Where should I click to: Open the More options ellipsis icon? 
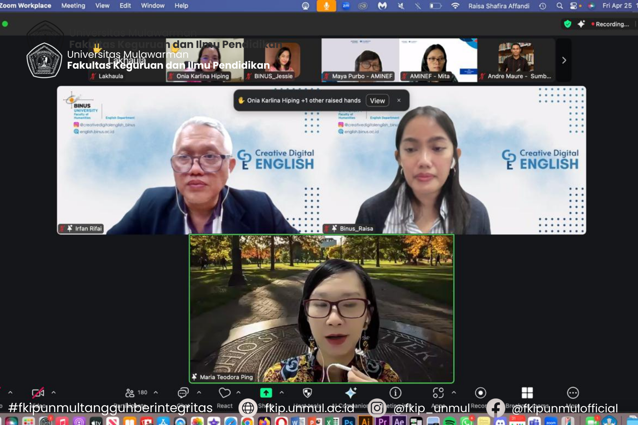[573, 393]
